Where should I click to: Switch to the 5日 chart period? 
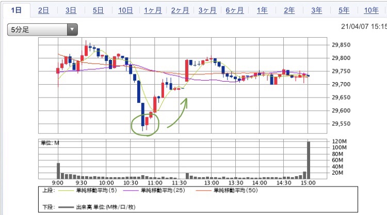click(x=98, y=10)
